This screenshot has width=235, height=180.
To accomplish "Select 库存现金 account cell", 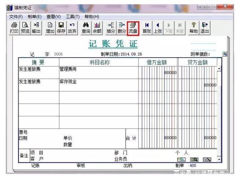I will (x=99, y=85).
